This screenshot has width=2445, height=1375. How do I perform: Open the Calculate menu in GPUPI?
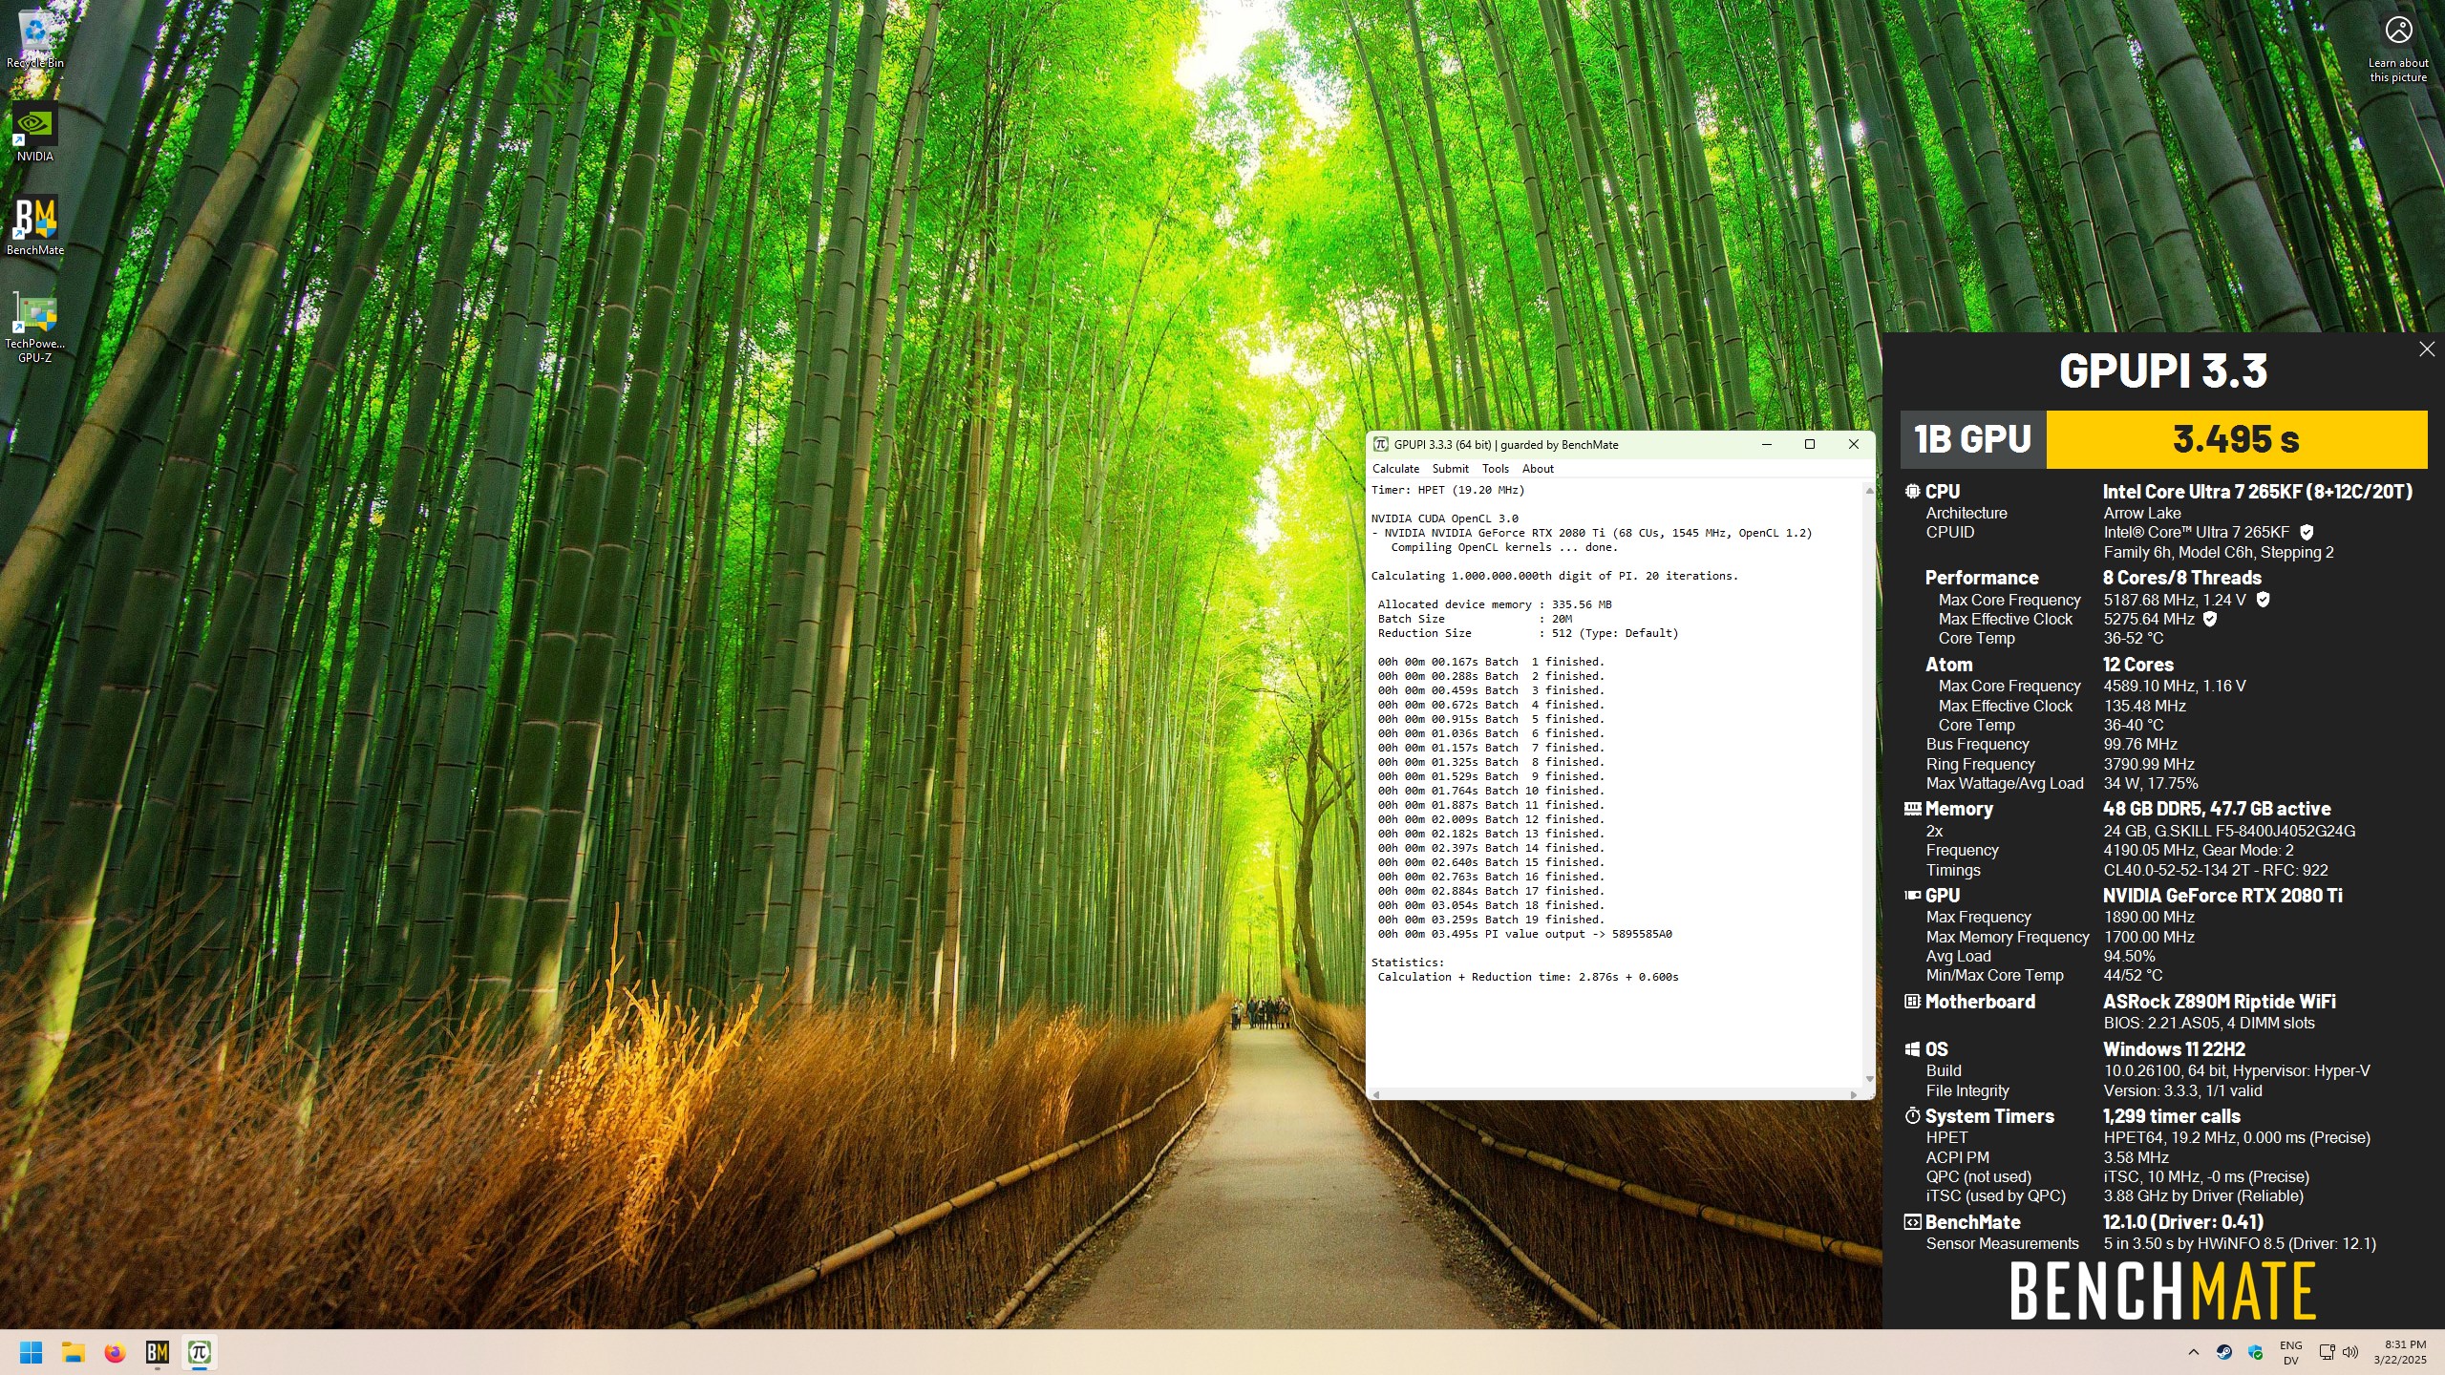tap(1395, 469)
